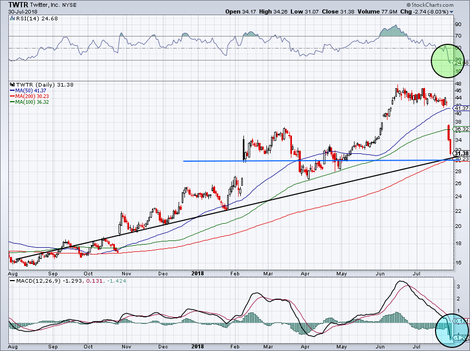Click the 41.37 price tag on right axis
The height and width of the screenshot is (351, 470).
click(462, 108)
